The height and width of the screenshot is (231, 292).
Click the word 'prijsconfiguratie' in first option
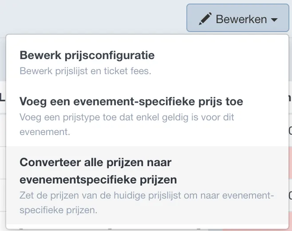110,56
